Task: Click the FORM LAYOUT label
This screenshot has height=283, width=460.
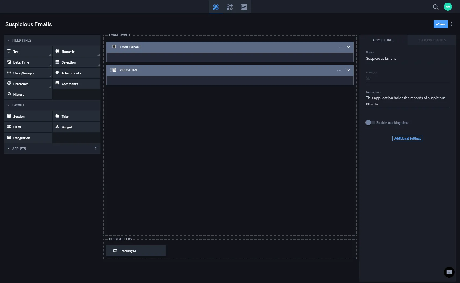Action: click(119, 35)
